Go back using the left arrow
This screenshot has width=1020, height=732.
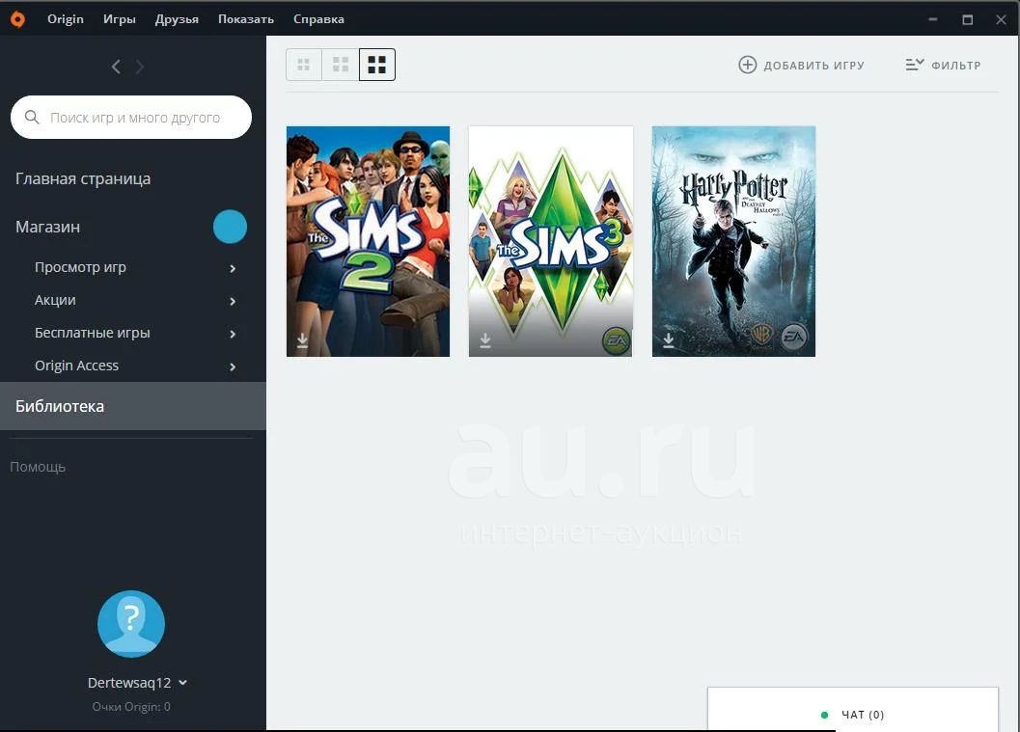pos(116,67)
